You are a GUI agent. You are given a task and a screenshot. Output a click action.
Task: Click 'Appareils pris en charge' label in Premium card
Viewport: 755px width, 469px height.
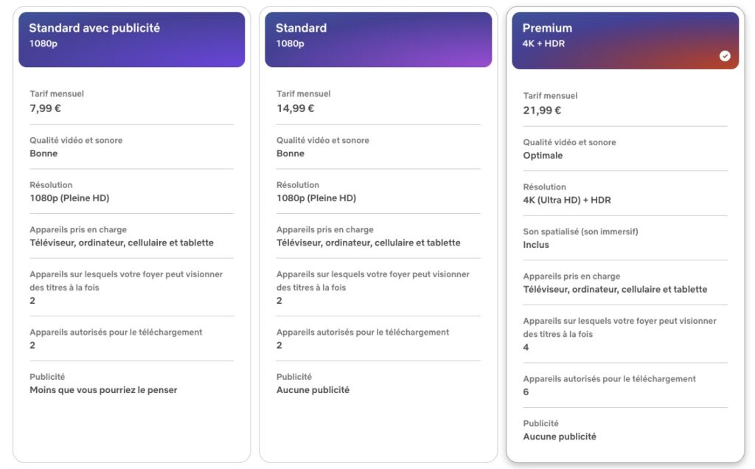tap(571, 277)
